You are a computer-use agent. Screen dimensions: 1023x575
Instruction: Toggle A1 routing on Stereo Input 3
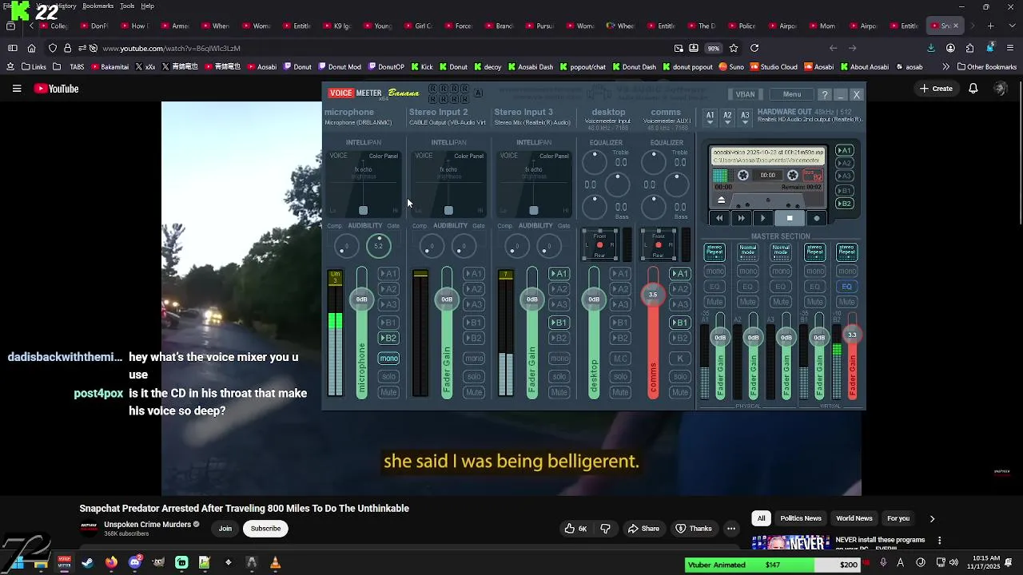click(559, 274)
